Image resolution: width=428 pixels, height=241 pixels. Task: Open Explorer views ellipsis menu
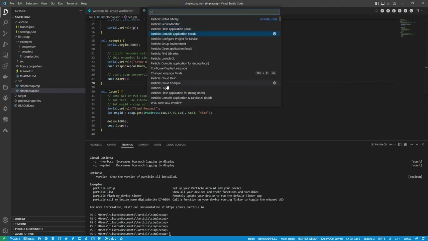(80, 11)
